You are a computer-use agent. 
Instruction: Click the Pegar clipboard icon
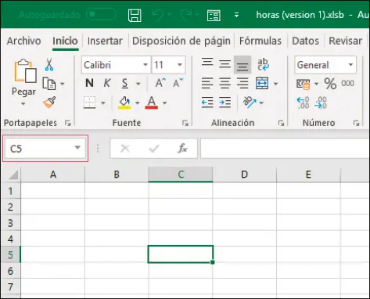[x=25, y=71]
